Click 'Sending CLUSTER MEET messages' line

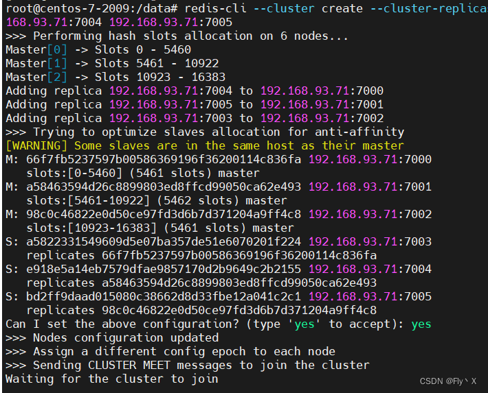click(x=188, y=365)
